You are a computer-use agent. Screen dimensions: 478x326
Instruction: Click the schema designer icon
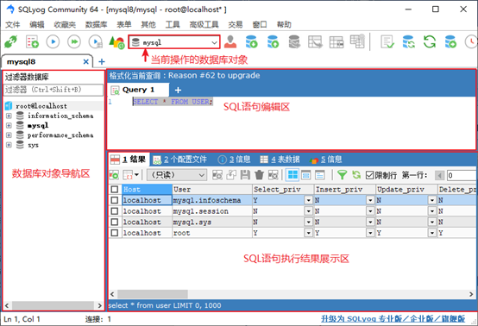[x=315, y=41]
